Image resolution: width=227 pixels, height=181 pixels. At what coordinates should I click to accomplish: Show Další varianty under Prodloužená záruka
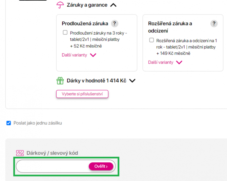click(x=79, y=55)
